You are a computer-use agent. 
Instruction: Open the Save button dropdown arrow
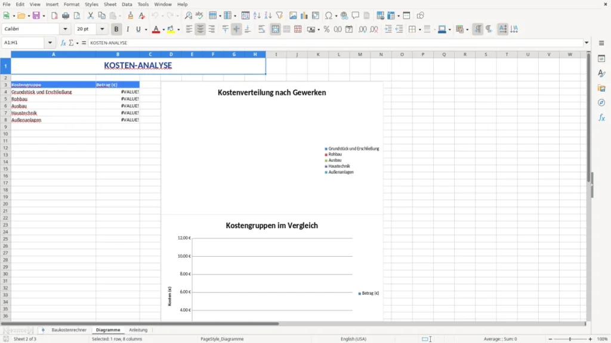coord(44,16)
